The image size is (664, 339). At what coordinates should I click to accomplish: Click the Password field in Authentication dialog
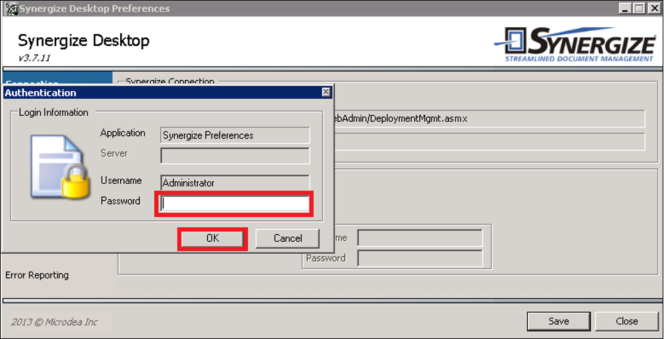click(x=235, y=204)
